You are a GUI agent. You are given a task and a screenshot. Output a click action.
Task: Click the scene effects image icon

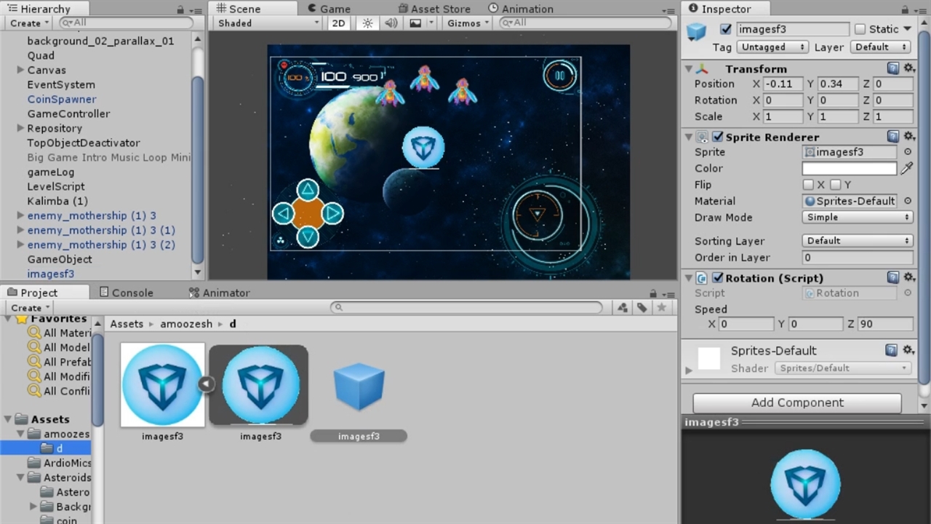click(415, 23)
